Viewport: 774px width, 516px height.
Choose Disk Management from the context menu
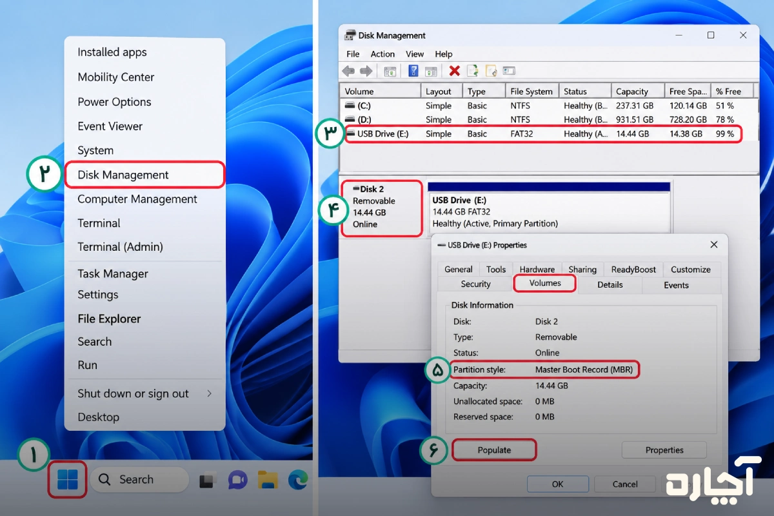point(144,175)
